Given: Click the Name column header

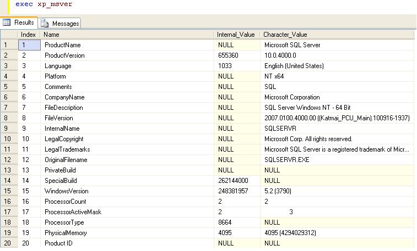Looking at the screenshot, I should 128,35.
